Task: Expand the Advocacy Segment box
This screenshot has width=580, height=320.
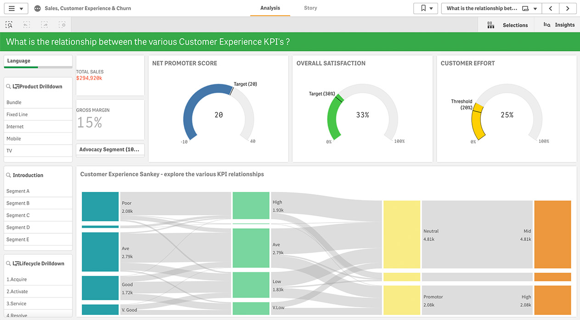Action: 110,150
